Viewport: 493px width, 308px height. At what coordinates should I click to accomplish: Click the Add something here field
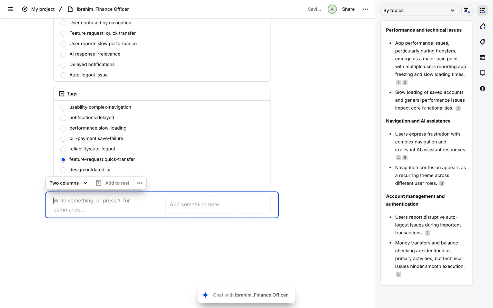coord(218,205)
